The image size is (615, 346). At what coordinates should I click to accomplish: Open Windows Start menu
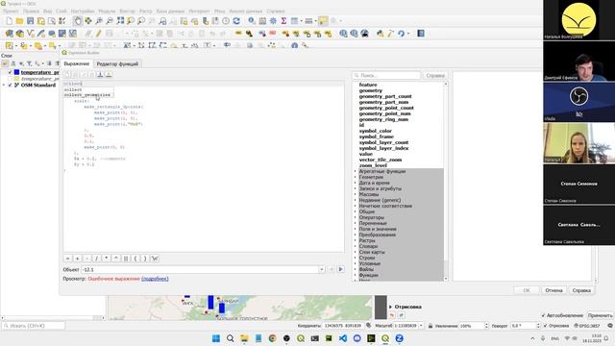[x=216, y=338]
